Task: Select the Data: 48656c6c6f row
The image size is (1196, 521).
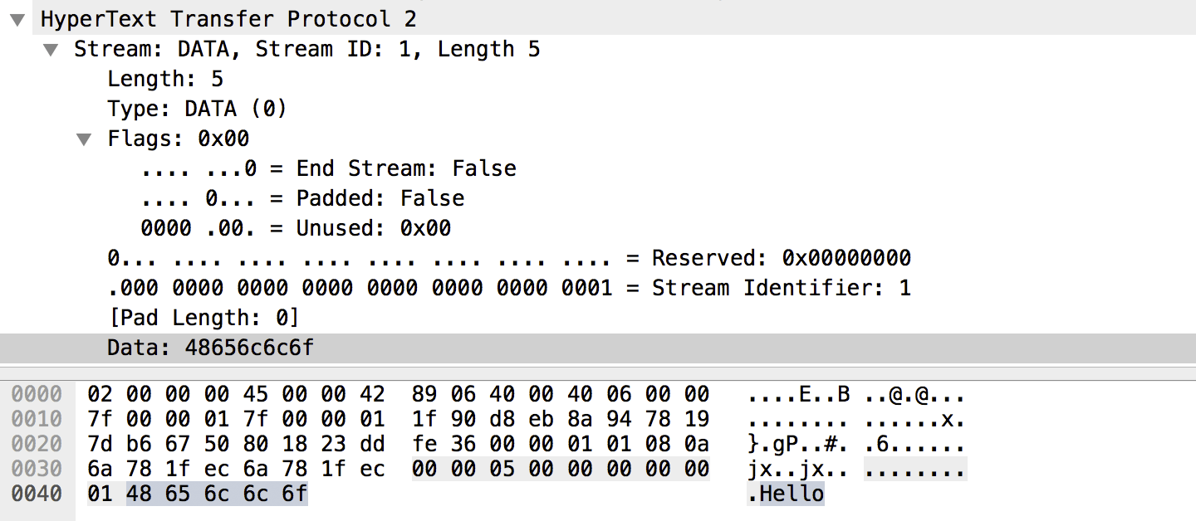Action: [x=210, y=348]
